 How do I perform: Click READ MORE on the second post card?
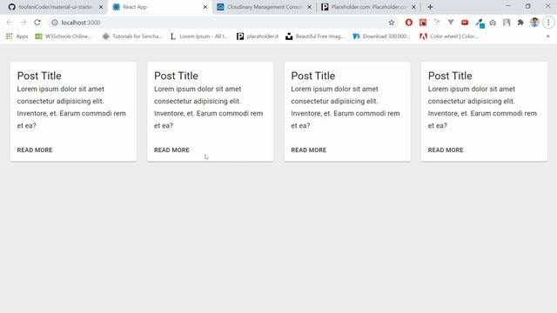tap(171, 150)
